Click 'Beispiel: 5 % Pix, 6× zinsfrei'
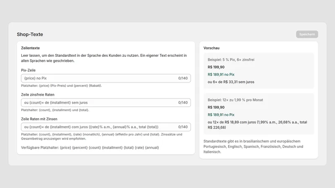 [x=231, y=60]
